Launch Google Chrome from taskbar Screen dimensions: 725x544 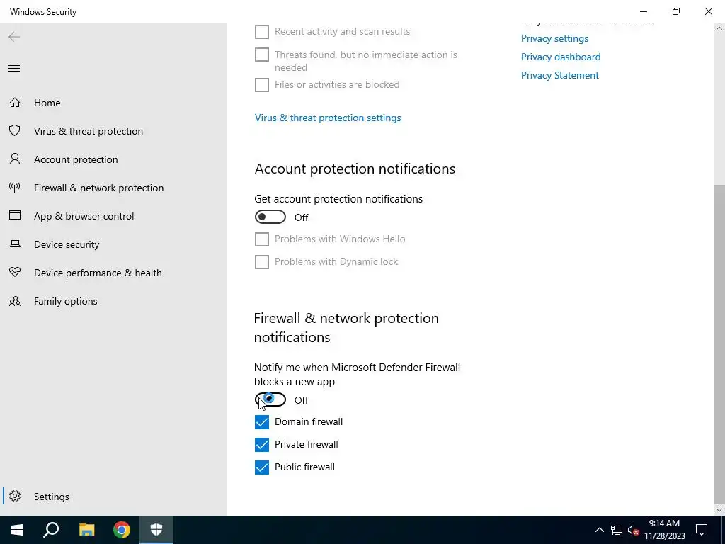pyautogui.click(x=122, y=530)
